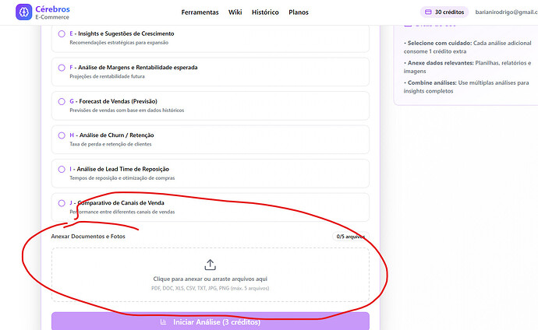538x330 pixels.
Task: Click the file drop zone to attach documents
Action: 210,275
